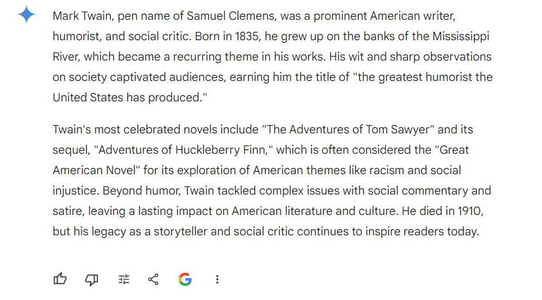Click the word "Mississippi" in first paragraph

pos(461,37)
